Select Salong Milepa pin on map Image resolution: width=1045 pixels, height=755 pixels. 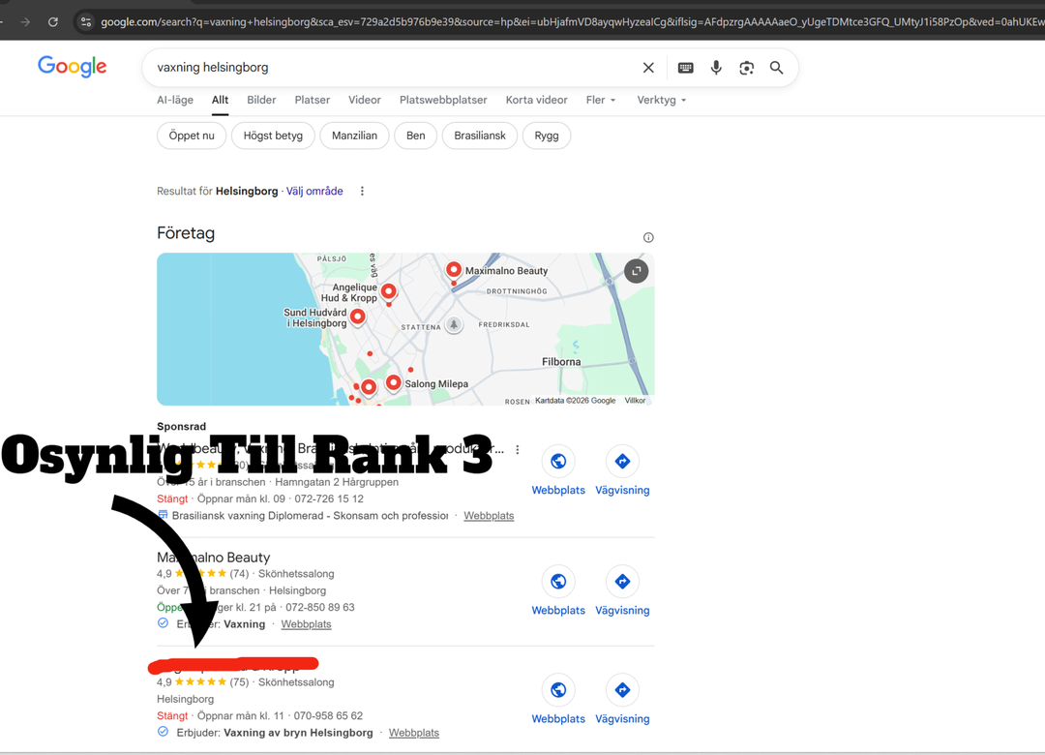click(393, 382)
